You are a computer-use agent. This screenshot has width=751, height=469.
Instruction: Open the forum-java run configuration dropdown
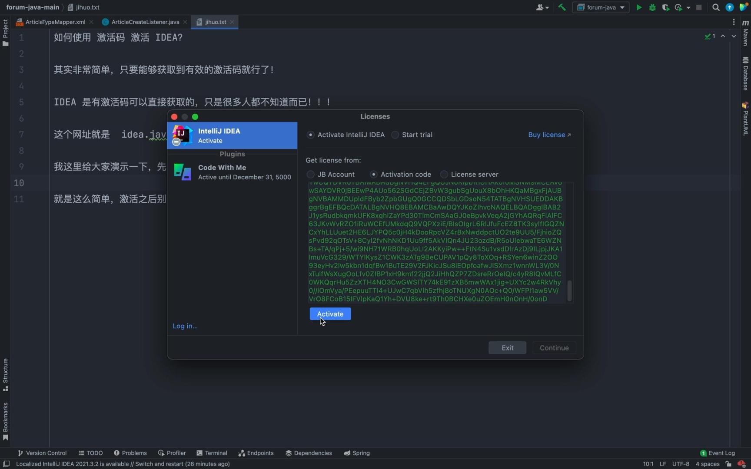pyautogui.click(x=601, y=7)
